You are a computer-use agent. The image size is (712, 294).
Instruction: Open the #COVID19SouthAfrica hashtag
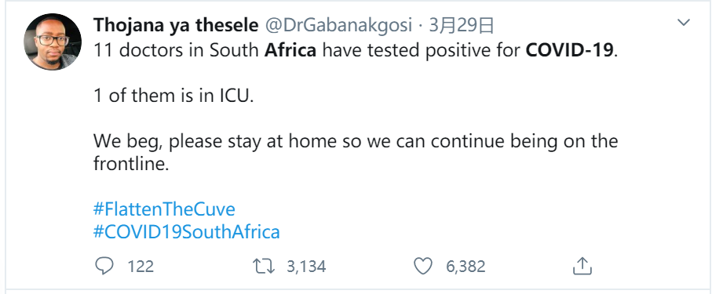point(187,232)
